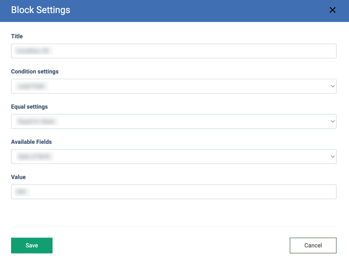Click the blurred text inside Title field
The width and height of the screenshot is (349, 262).
[32, 51]
